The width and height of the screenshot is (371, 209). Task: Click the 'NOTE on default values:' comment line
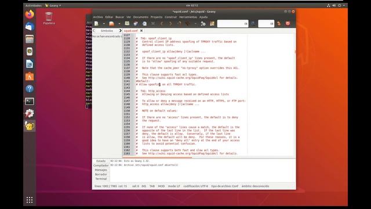tap(157, 111)
